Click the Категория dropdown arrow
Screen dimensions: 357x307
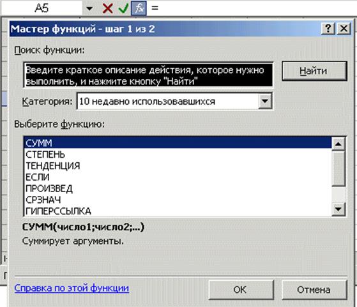pyautogui.click(x=265, y=101)
